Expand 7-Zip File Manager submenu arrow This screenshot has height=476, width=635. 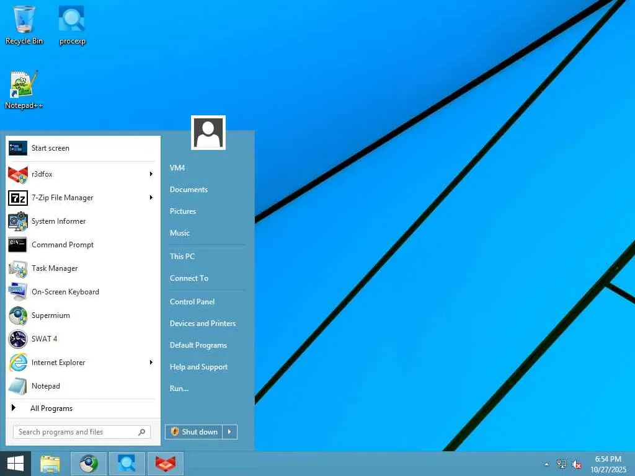click(151, 198)
